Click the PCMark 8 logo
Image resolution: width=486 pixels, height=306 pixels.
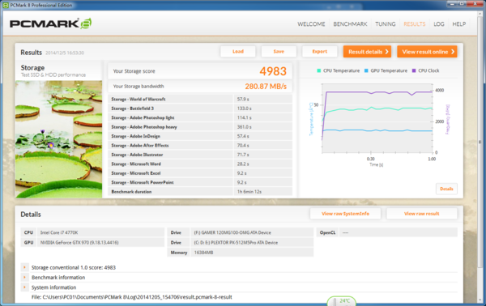[x=50, y=23]
